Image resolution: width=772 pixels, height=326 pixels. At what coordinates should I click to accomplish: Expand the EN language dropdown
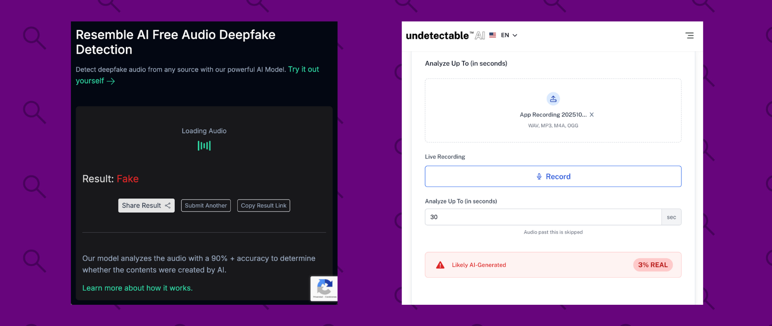509,35
